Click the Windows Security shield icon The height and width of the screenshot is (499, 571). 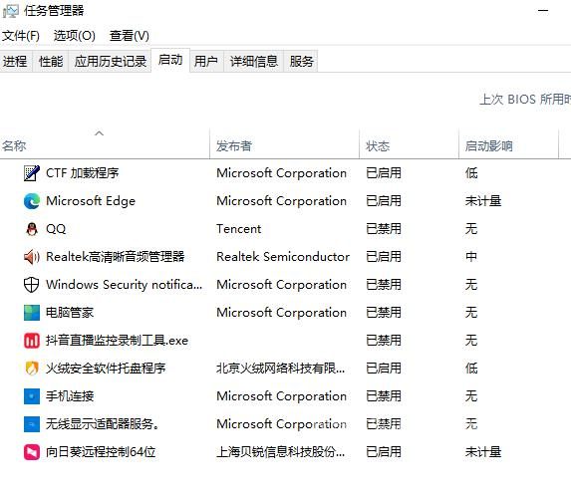click(x=32, y=285)
